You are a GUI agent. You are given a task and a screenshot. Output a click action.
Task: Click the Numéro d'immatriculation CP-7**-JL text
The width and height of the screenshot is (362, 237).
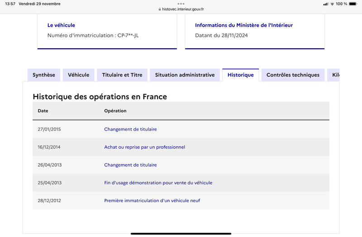93,35
